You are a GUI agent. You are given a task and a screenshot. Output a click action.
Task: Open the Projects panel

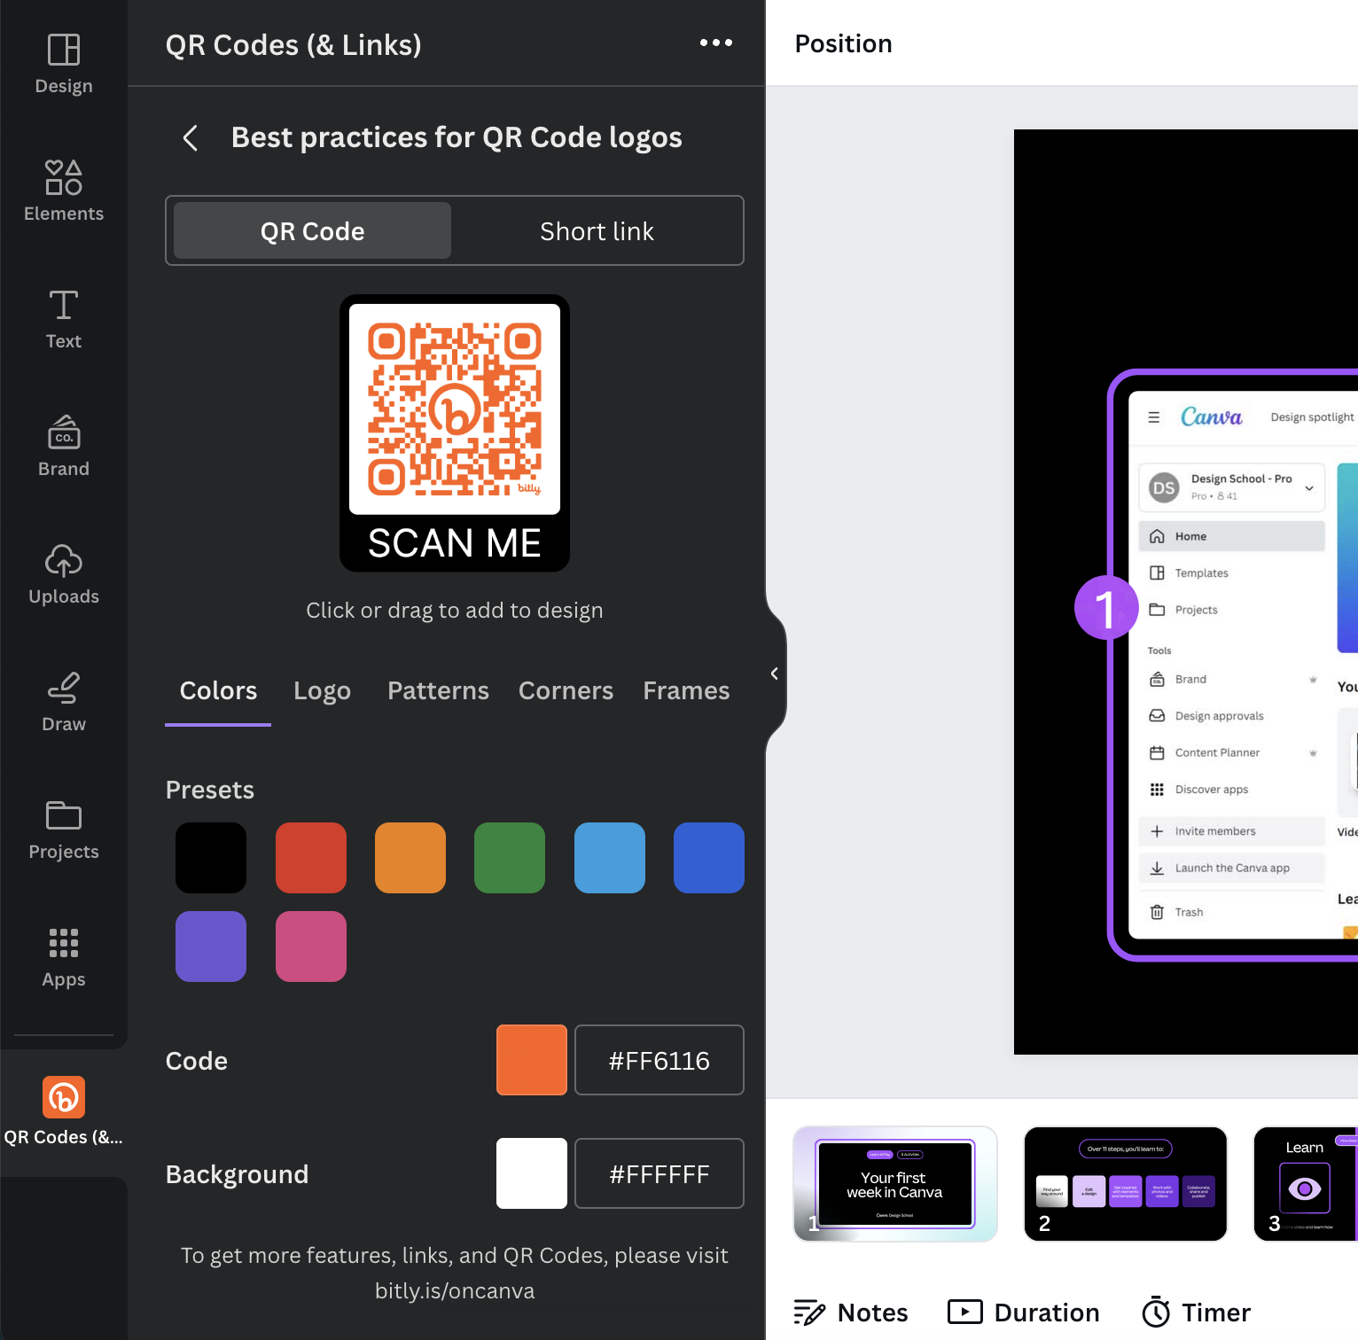(64, 830)
